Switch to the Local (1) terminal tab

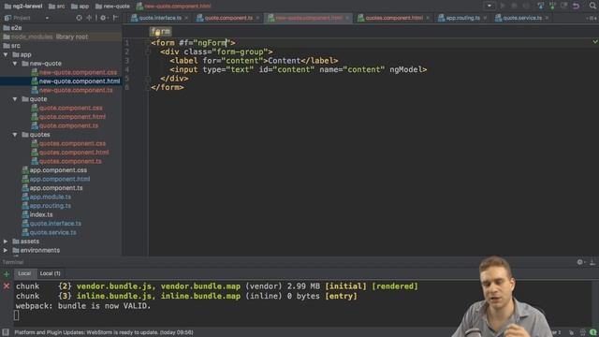tap(50, 273)
